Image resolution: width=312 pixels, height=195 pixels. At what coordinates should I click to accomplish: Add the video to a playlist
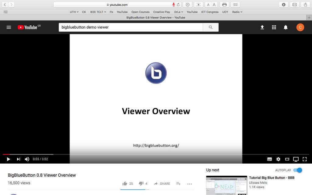[x=178, y=183]
